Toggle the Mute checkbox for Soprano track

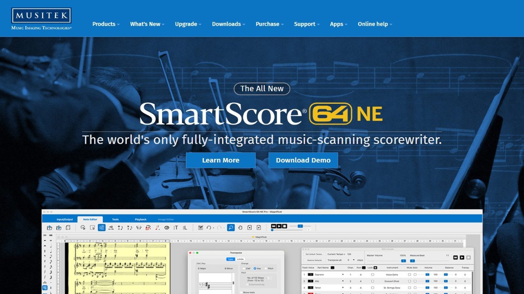tap(409, 274)
